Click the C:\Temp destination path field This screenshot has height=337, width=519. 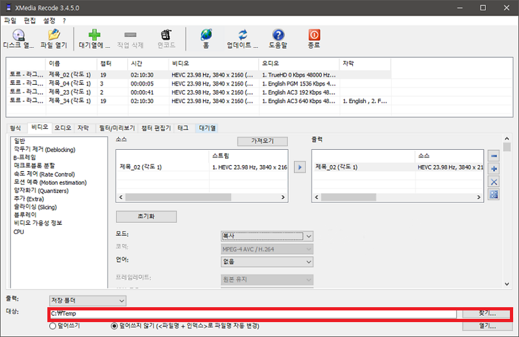(x=253, y=314)
